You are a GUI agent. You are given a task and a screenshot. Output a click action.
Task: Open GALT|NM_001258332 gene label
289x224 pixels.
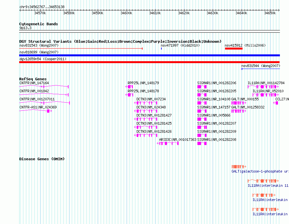pyautogui.click(x=248, y=107)
